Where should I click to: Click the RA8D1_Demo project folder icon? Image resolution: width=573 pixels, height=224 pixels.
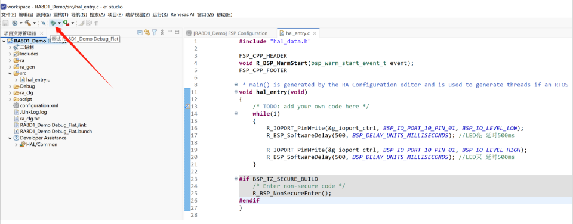pyautogui.click(x=10, y=41)
